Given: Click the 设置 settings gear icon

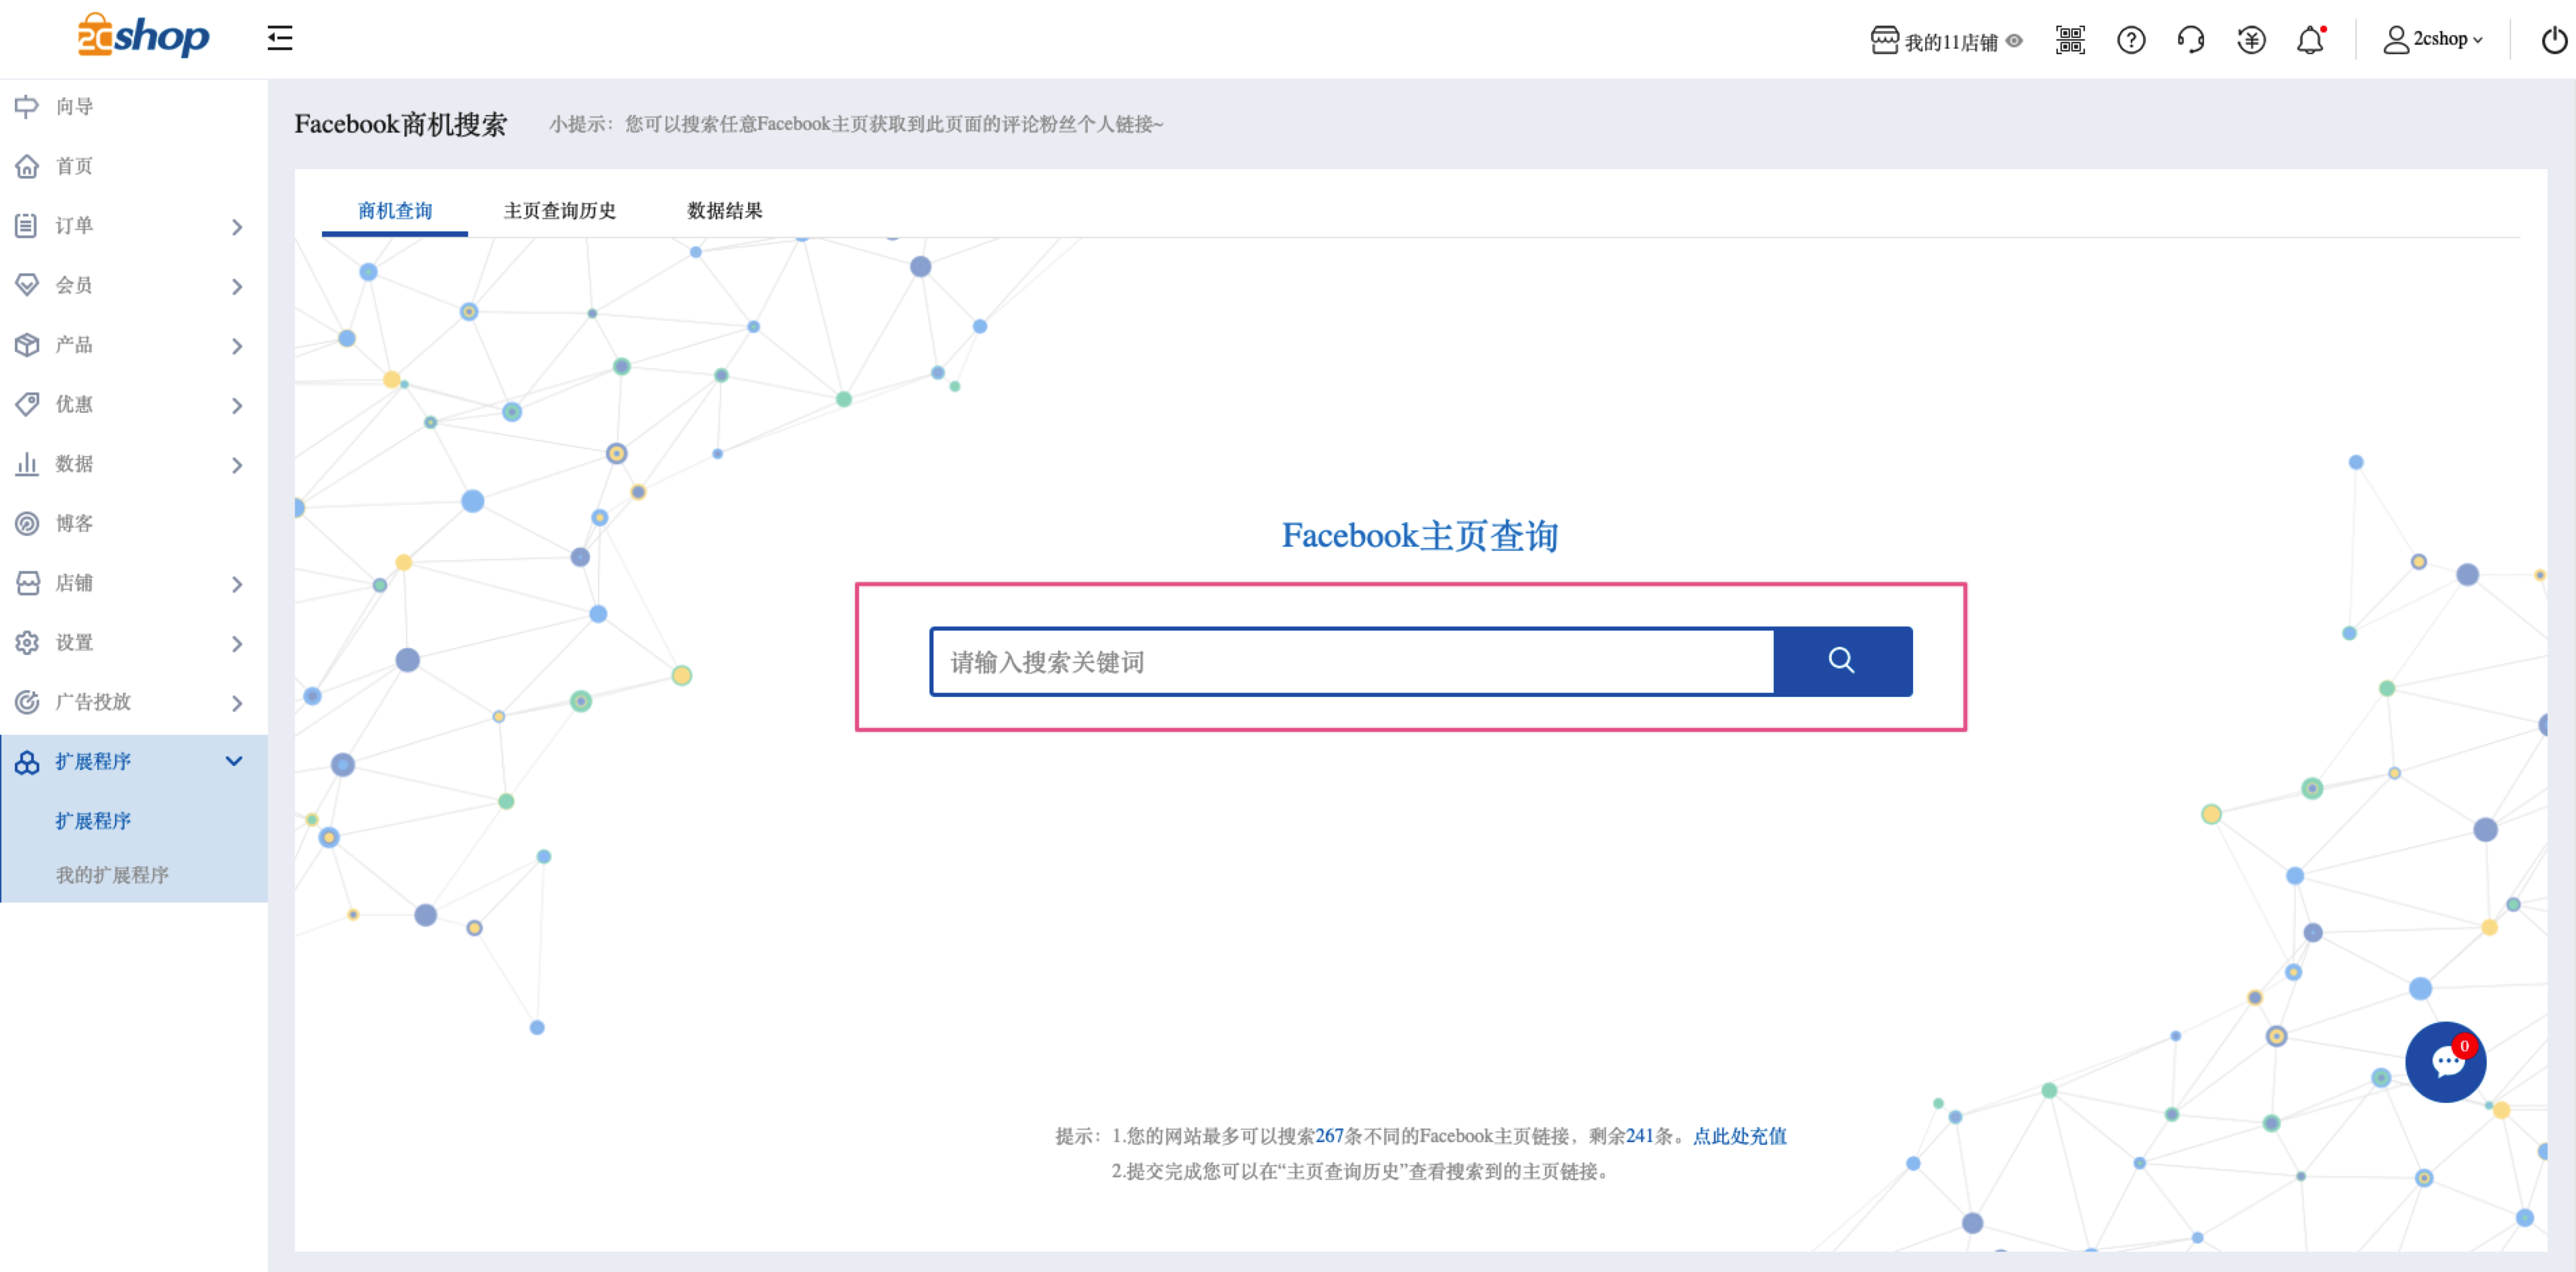Looking at the screenshot, I should [x=27, y=642].
